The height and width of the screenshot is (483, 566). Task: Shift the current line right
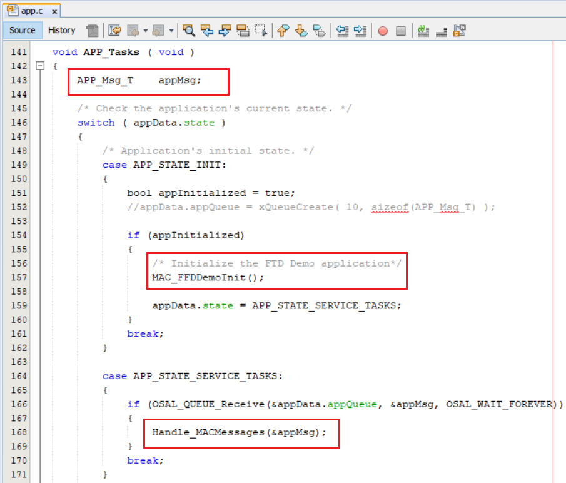(x=360, y=30)
